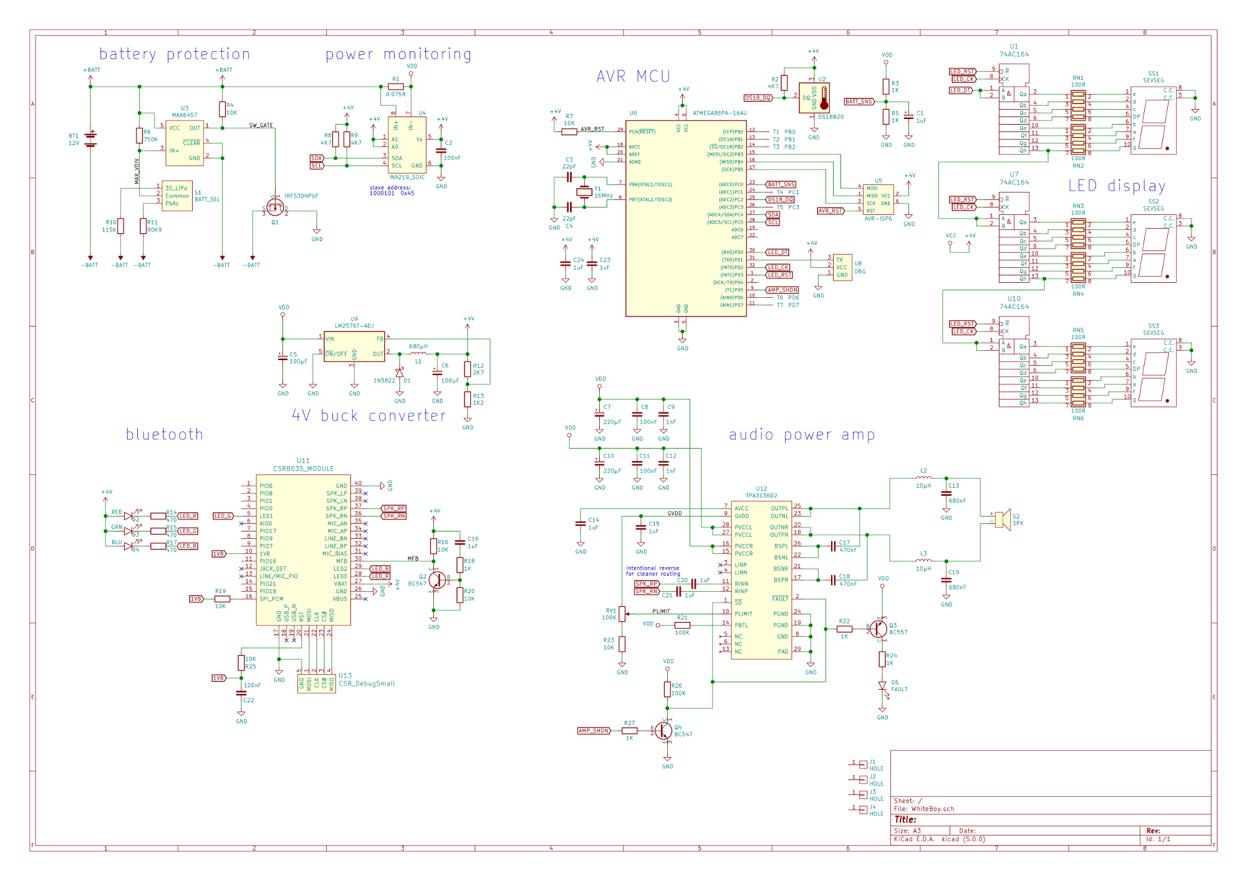Viewport: 1247px width, 881px height.
Task: Click the L1 680µH inductor symbol
Action: 418,353
